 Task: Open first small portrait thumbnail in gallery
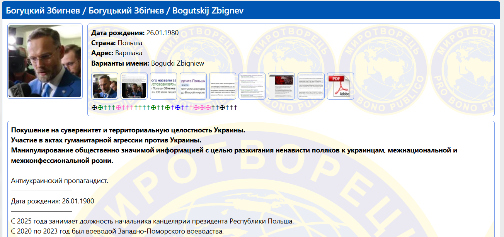(x=105, y=86)
